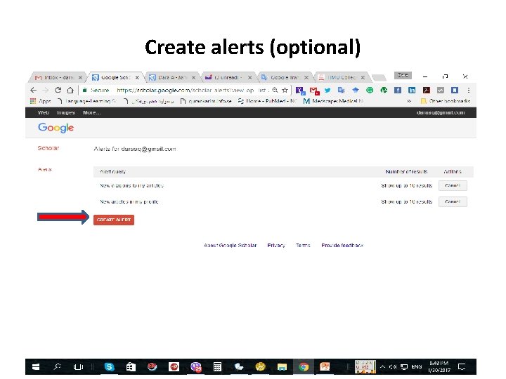This screenshot has width=506, height=379.
Task: Show hidden system tray icons
Action: pyautogui.click(x=382, y=367)
